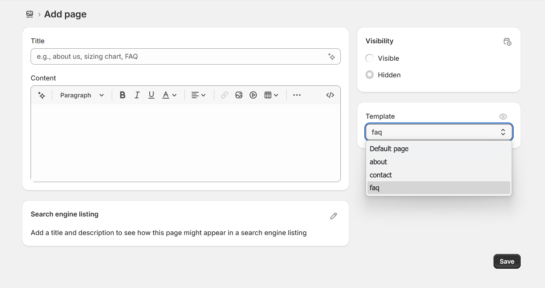Image resolution: width=545 pixels, height=288 pixels.
Task: Select the contact template from the list
Action: tap(381, 175)
